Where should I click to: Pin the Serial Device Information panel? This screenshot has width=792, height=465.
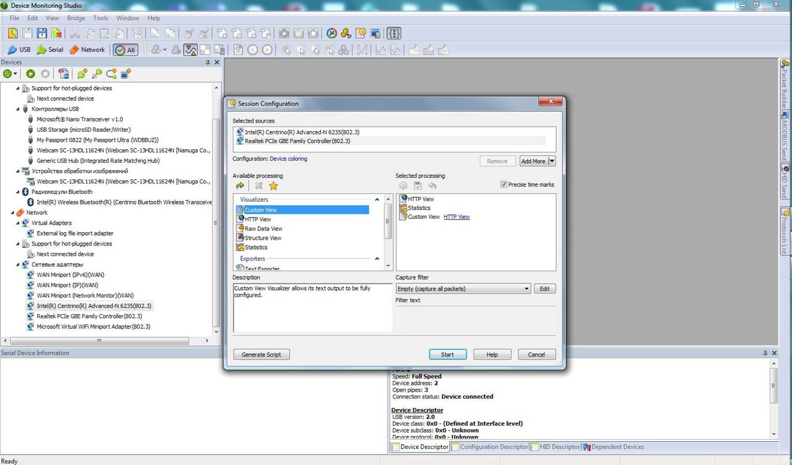765,353
